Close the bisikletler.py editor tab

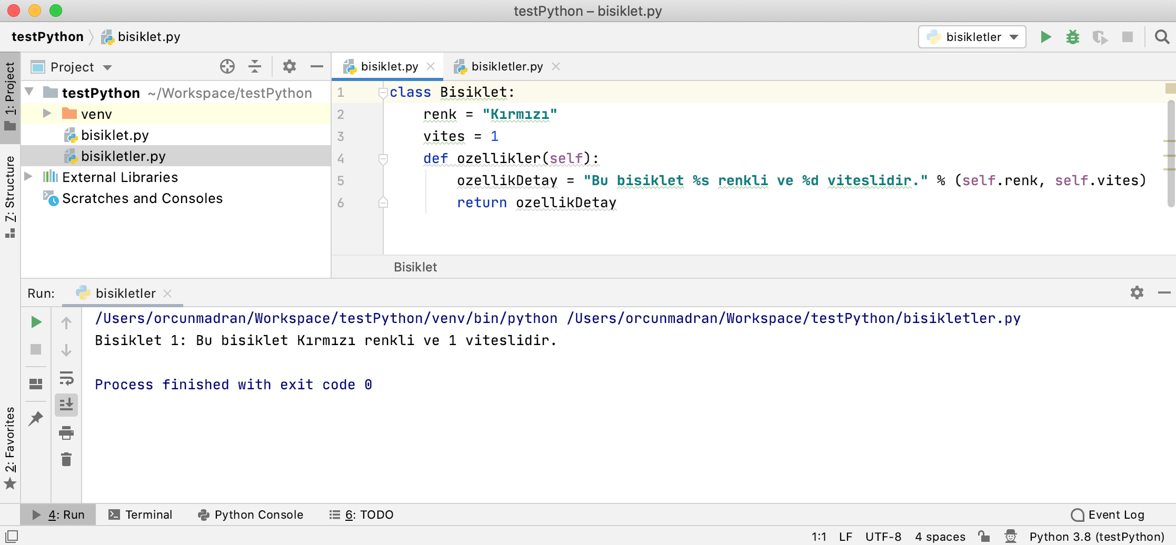556,66
